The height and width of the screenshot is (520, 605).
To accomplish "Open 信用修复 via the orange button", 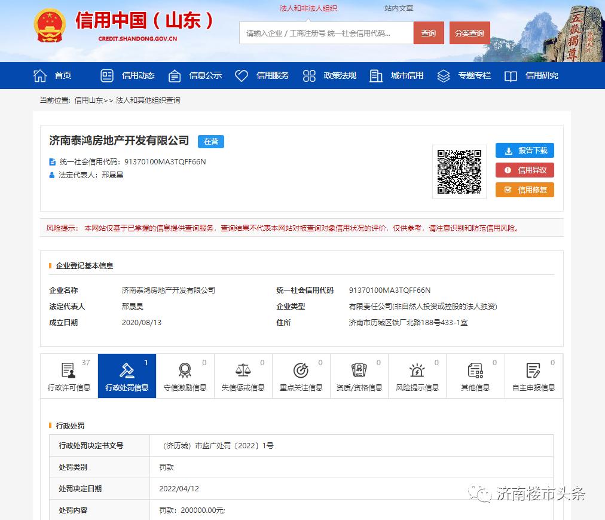I will pyautogui.click(x=524, y=189).
